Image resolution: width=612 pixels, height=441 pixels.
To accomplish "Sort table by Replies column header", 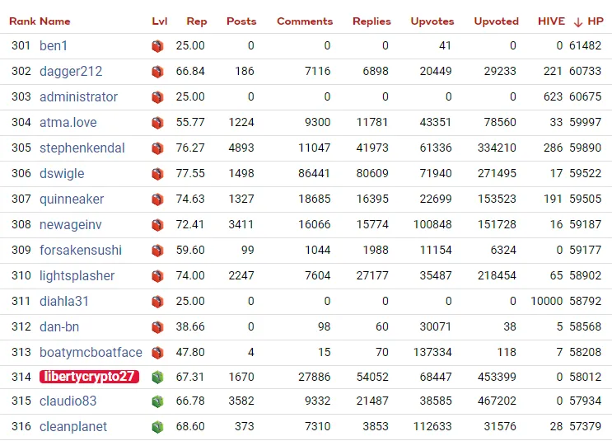I will pos(371,21).
